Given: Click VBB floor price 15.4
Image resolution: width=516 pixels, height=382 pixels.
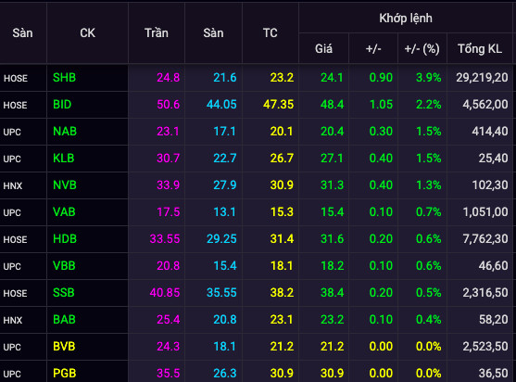Looking at the screenshot, I should [225, 266].
